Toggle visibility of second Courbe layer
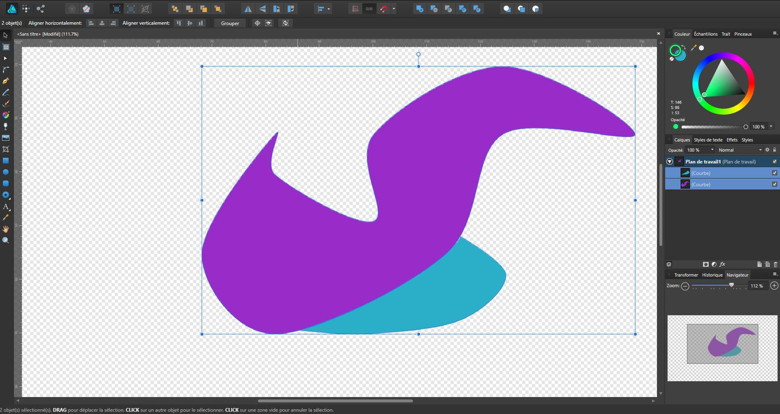This screenshot has height=414, width=780. point(775,184)
